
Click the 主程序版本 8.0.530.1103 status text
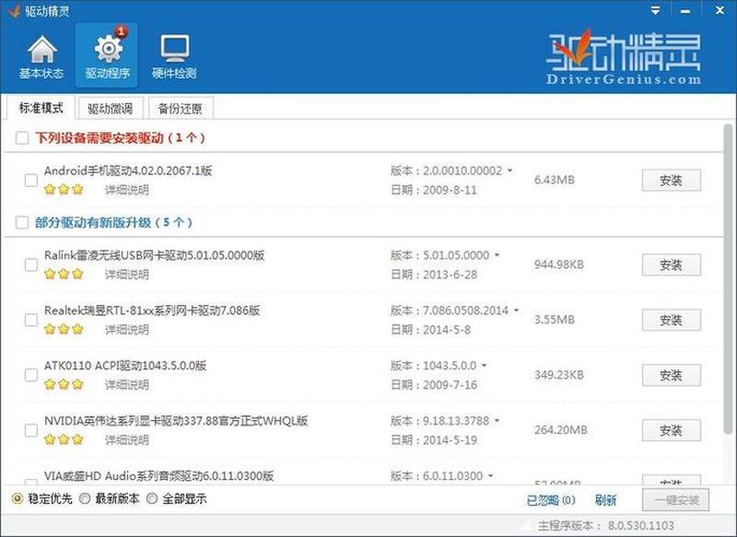[x=606, y=525]
